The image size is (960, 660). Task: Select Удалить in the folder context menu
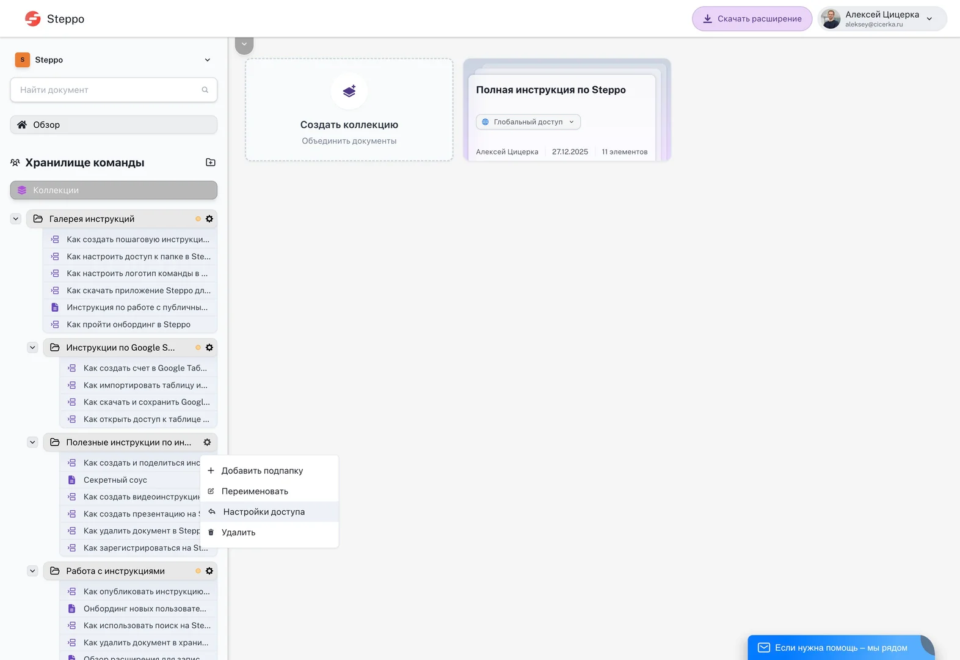click(238, 532)
